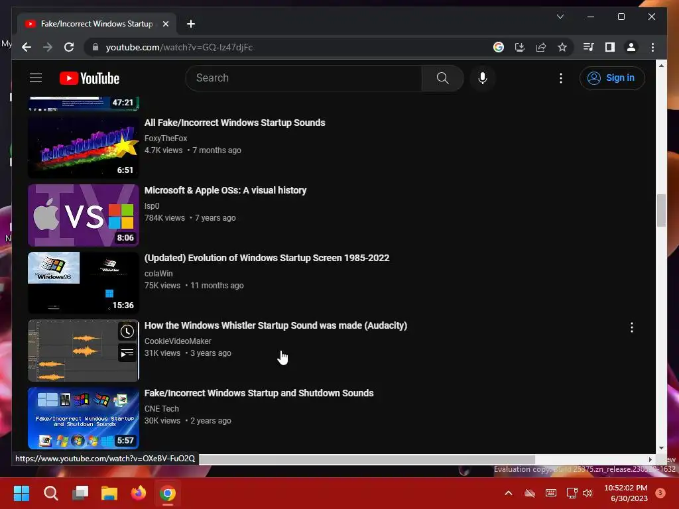Go back in Chrome
The height and width of the screenshot is (509, 679).
27,47
